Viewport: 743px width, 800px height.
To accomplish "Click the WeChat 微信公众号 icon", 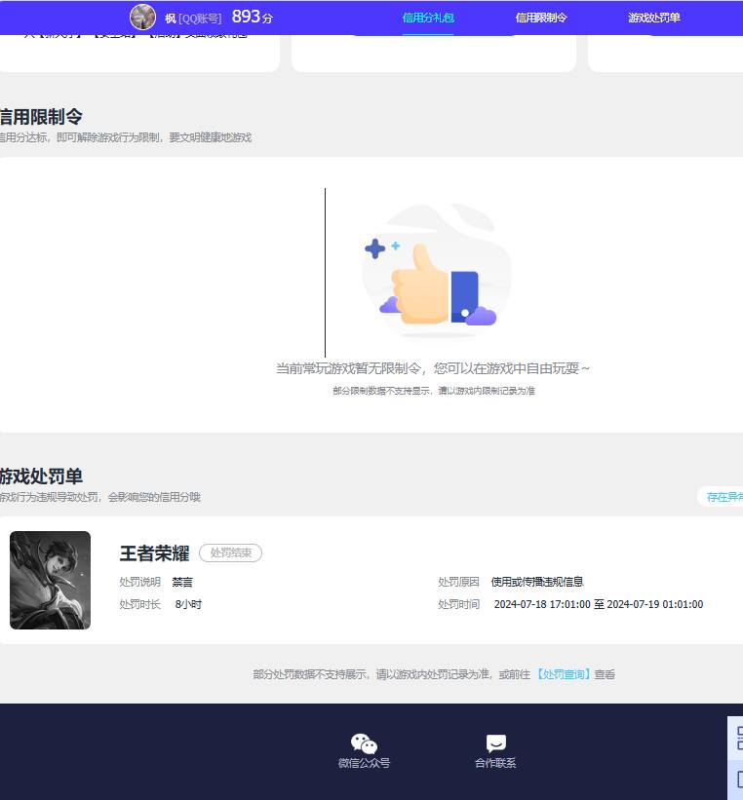I will pyautogui.click(x=364, y=743).
